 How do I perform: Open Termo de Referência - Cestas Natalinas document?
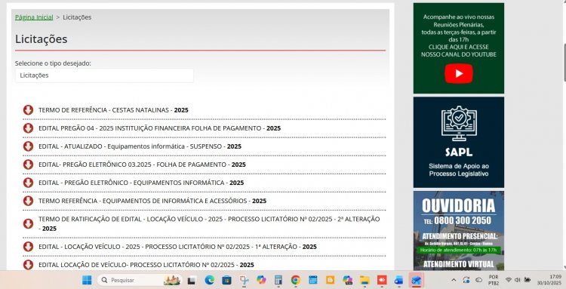pos(113,109)
